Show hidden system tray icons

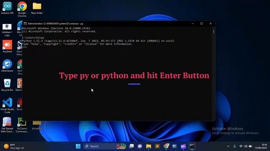(x=228, y=146)
